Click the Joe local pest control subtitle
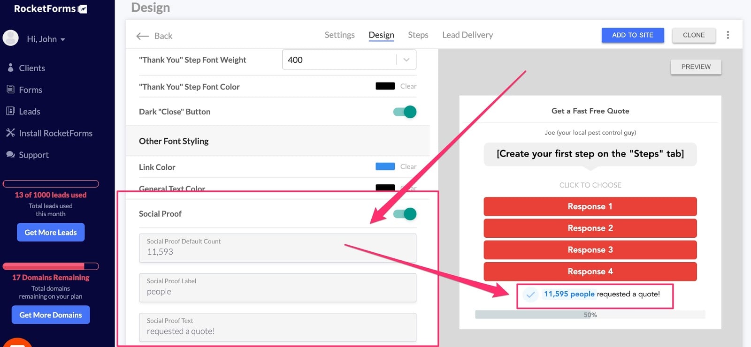The image size is (751, 347). pos(590,133)
